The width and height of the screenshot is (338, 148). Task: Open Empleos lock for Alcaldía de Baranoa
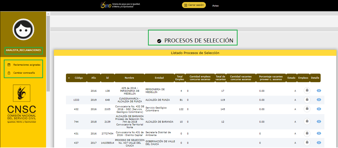pyautogui.click(x=307, y=121)
